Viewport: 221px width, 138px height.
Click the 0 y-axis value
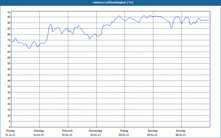click(9, 127)
